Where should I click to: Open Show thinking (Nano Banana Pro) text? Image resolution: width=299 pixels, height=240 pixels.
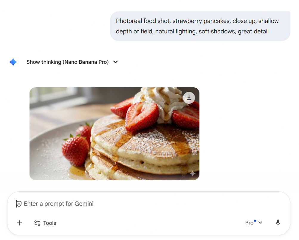(67, 62)
